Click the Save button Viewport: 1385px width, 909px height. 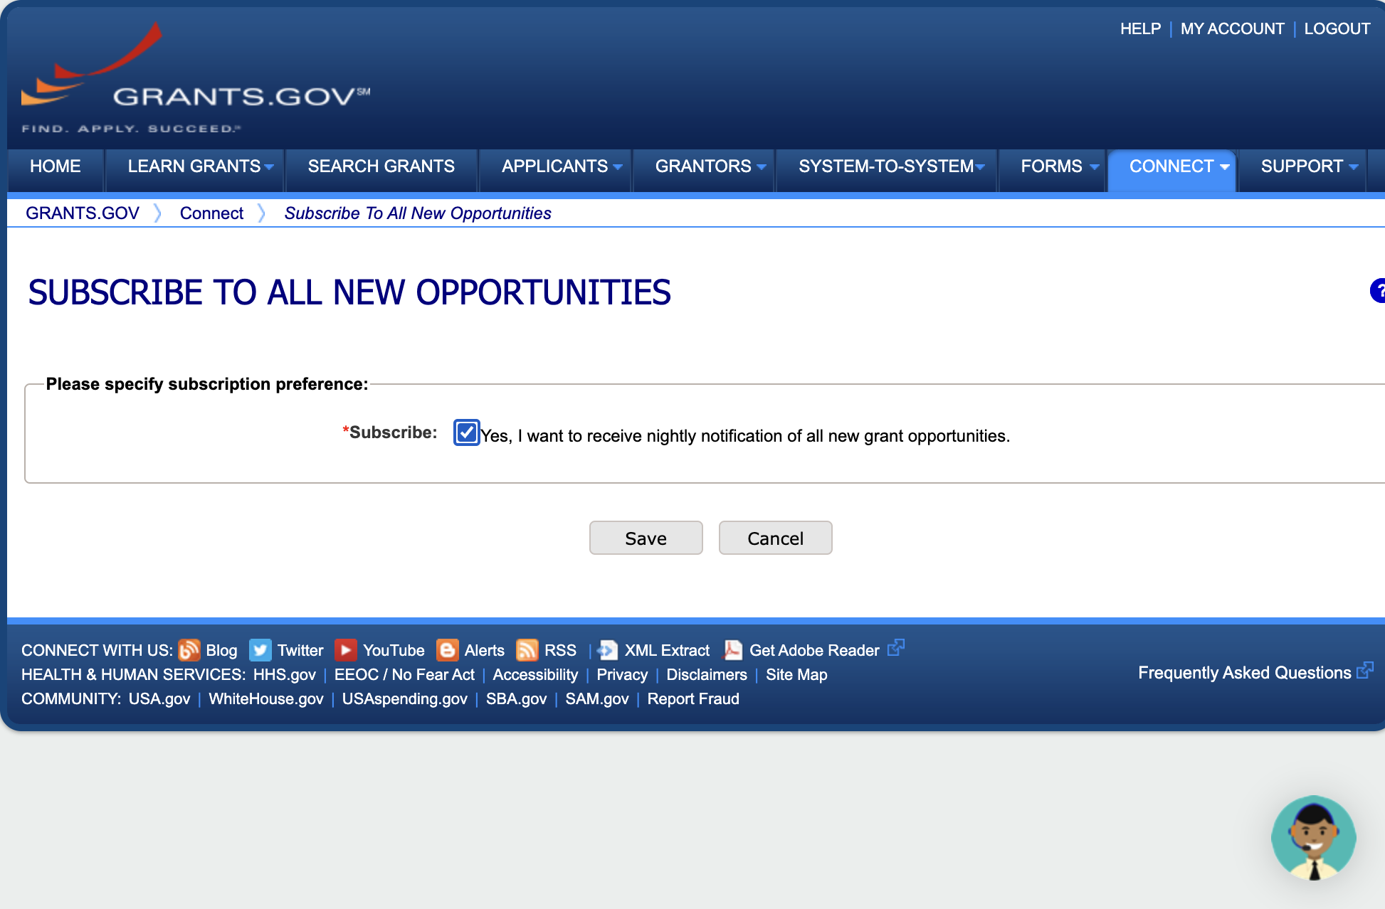(646, 538)
